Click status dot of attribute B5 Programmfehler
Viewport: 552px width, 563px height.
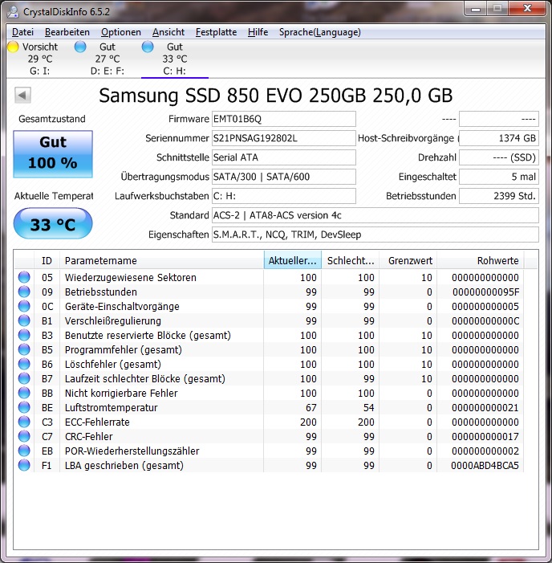[24, 349]
